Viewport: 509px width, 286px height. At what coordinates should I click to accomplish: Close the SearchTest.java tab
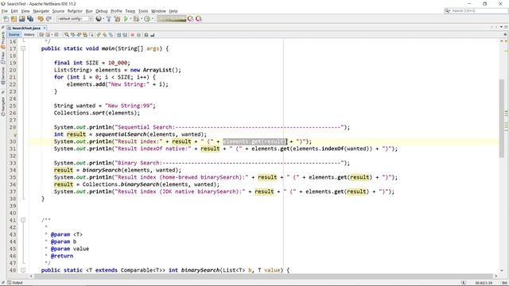[45, 29]
